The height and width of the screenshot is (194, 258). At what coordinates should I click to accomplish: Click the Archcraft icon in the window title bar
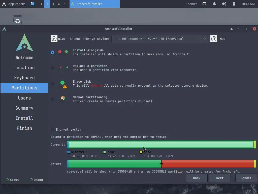point(4,29)
